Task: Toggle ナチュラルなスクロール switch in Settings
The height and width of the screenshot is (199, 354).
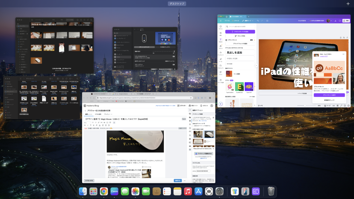Action: [173, 56]
